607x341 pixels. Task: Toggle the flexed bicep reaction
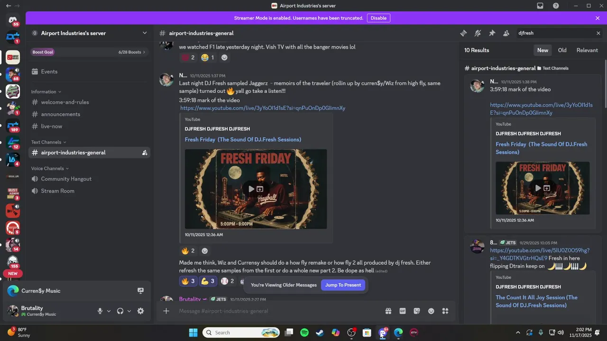[208, 281]
